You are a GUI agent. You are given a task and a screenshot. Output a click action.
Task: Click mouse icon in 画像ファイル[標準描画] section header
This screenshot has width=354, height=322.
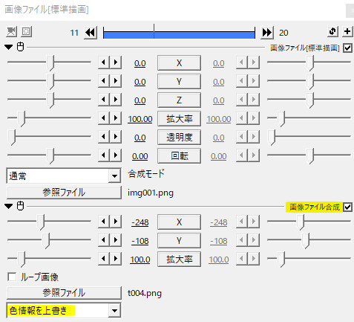coord(20,47)
